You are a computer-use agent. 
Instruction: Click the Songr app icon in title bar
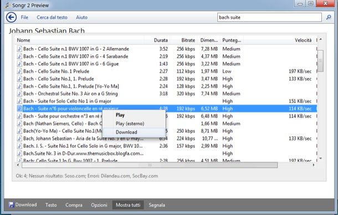(x=7, y=5)
